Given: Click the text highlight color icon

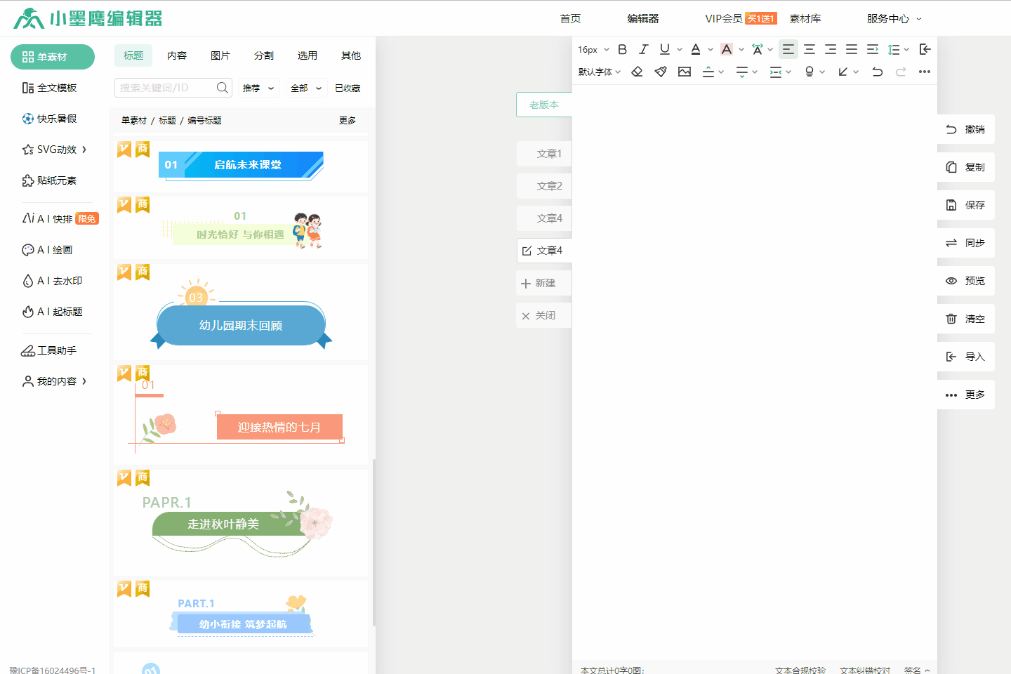Looking at the screenshot, I should click(x=727, y=49).
